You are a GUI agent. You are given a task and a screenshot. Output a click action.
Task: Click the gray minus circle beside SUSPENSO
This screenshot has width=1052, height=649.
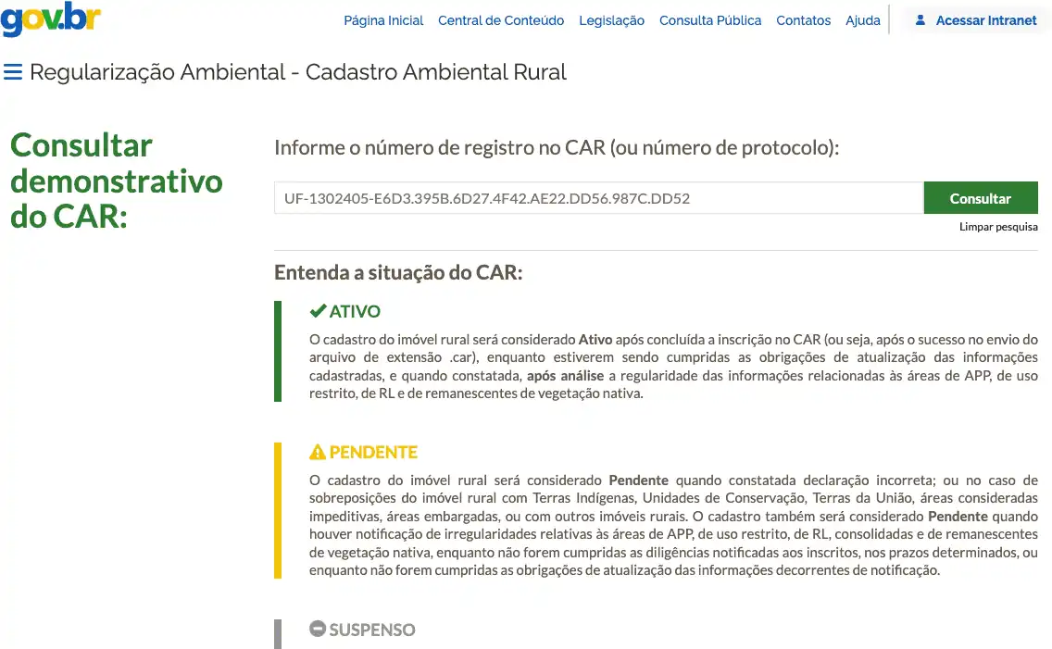(x=318, y=630)
